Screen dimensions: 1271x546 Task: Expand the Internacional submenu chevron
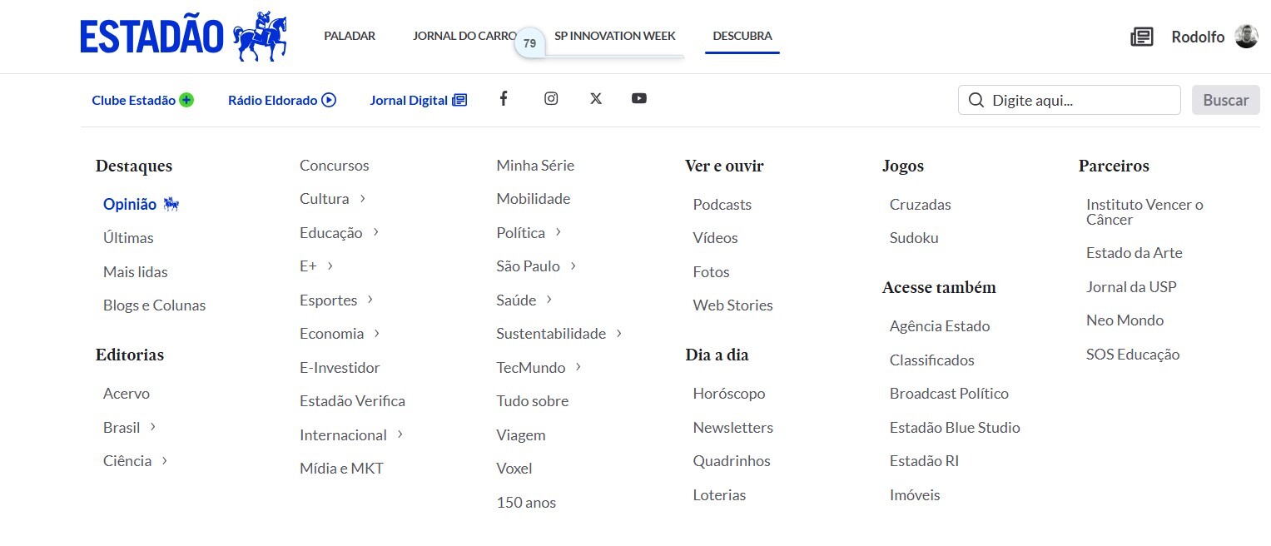(400, 434)
